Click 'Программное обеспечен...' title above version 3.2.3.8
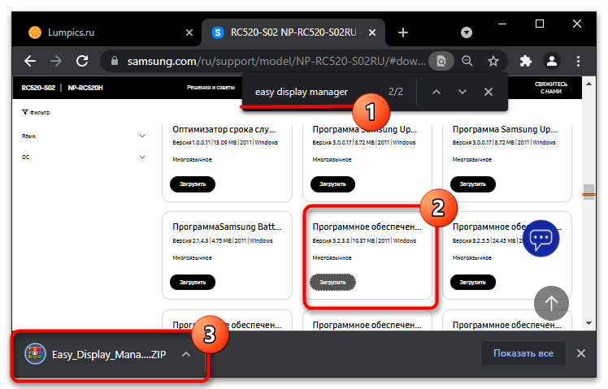 (367, 227)
